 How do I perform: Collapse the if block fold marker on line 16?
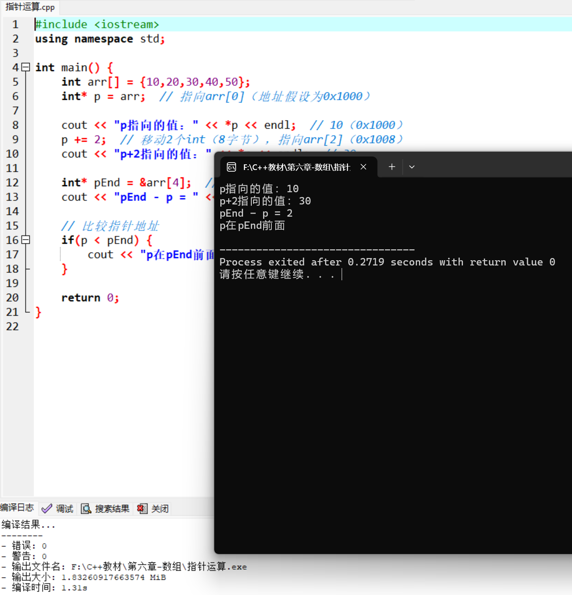(26, 240)
